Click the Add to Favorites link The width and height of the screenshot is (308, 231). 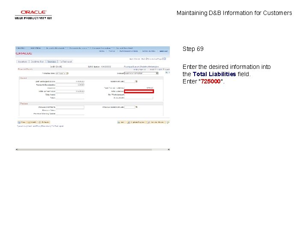[149, 51]
